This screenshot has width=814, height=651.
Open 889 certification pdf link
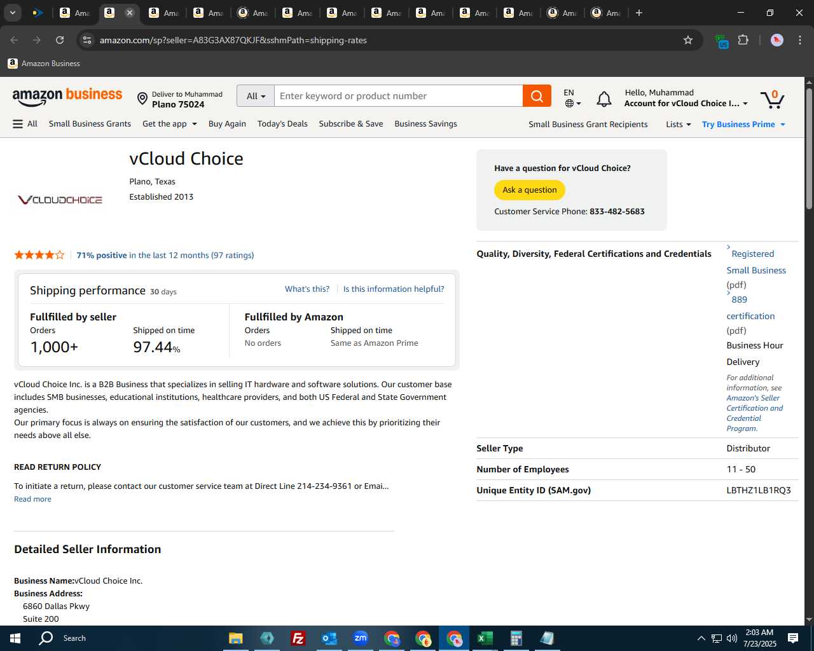tap(750, 308)
